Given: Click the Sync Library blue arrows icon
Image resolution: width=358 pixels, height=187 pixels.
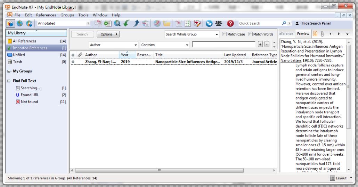Looking at the screenshot, I should coord(209,23).
